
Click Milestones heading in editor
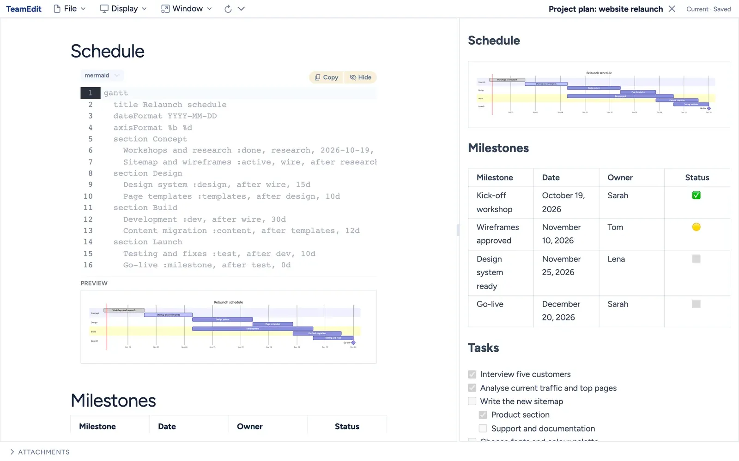click(x=113, y=401)
